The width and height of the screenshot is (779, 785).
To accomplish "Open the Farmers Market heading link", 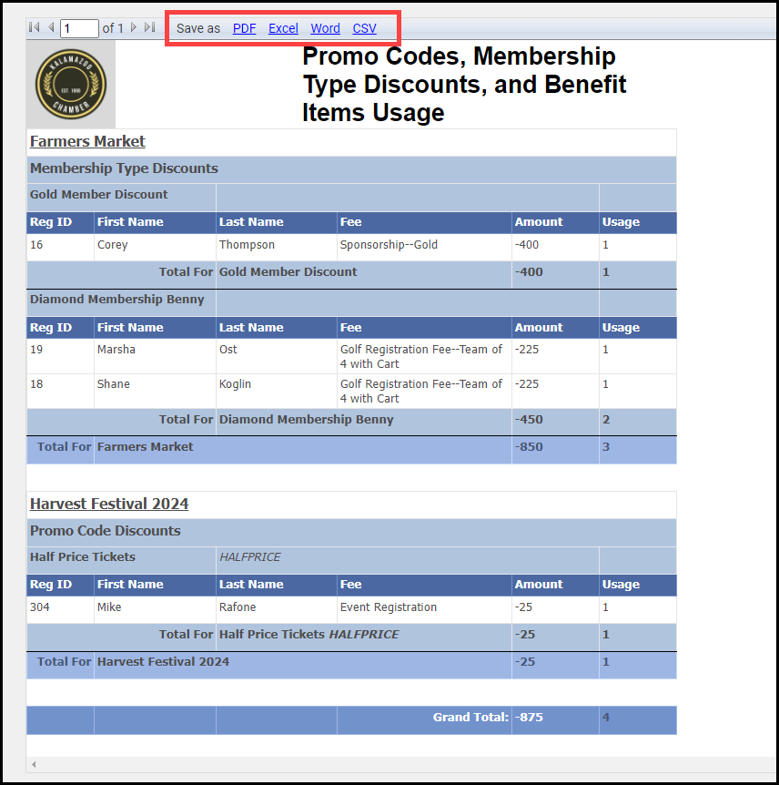I will point(87,141).
